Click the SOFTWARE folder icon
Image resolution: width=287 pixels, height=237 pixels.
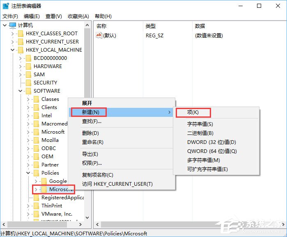[x=29, y=91]
